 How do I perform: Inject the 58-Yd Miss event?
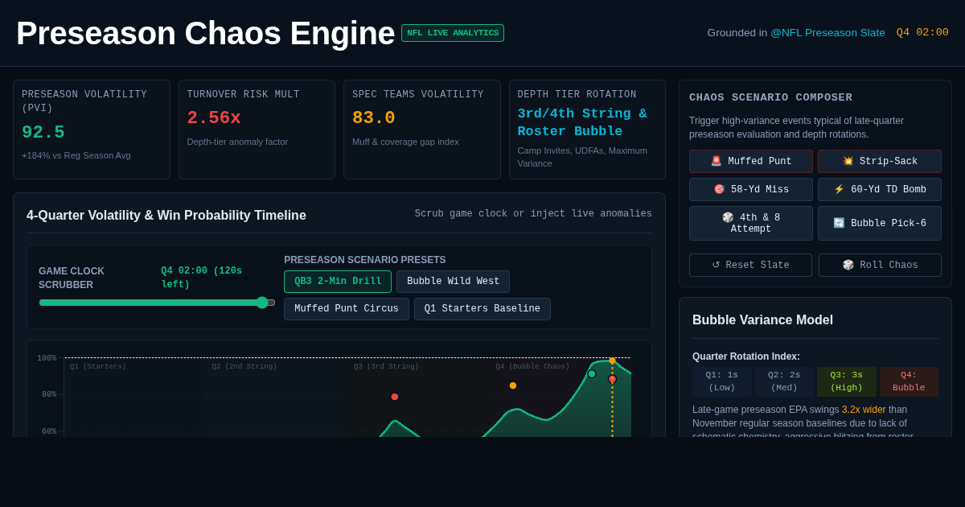(750, 190)
